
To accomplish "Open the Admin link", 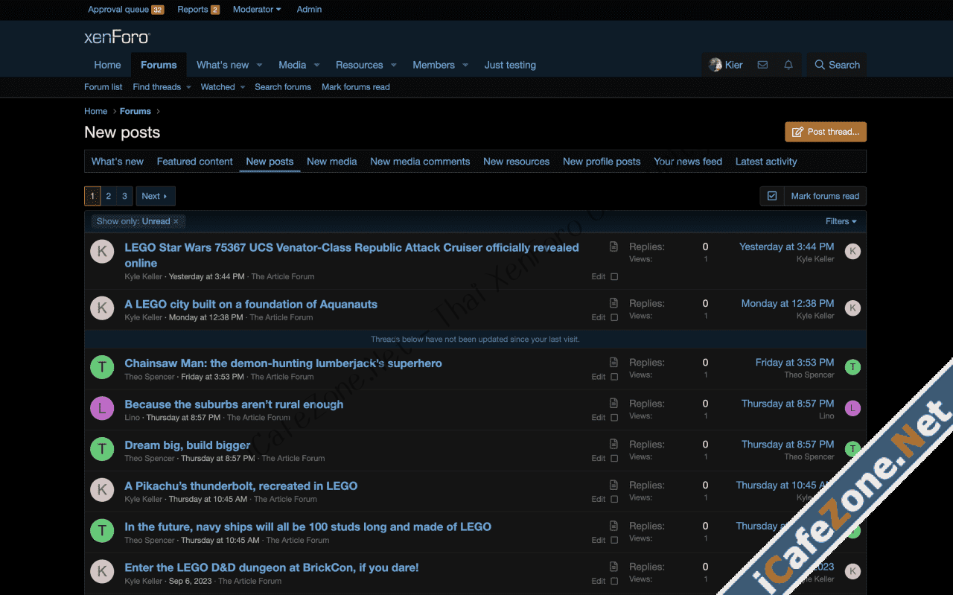I will tap(309, 10).
